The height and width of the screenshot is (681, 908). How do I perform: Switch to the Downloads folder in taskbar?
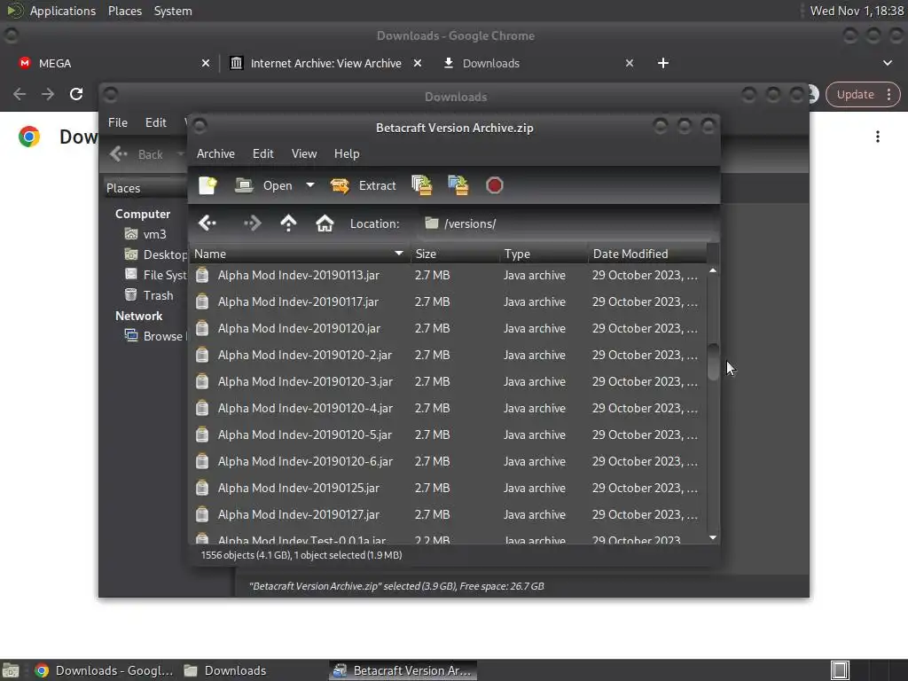pos(224,670)
